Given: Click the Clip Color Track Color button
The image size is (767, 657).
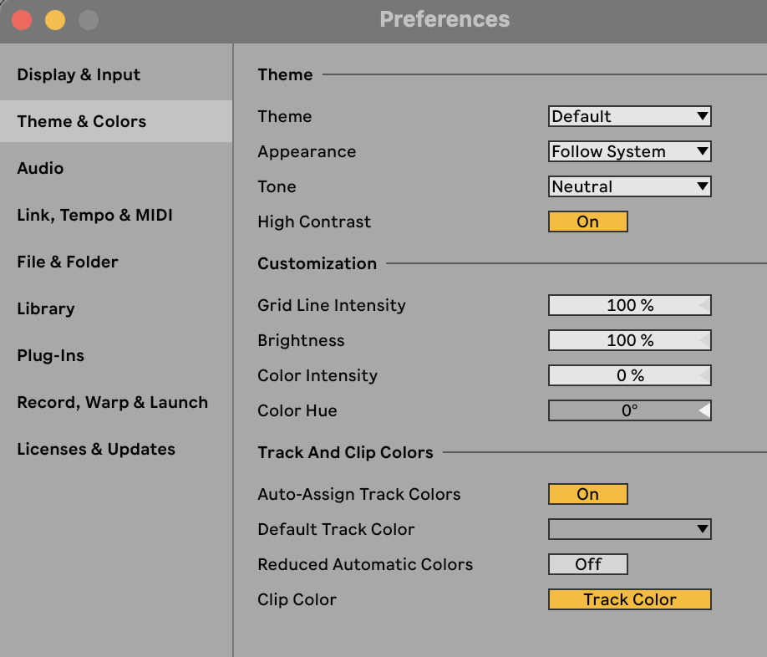Looking at the screenshot, I should point(629,599).
